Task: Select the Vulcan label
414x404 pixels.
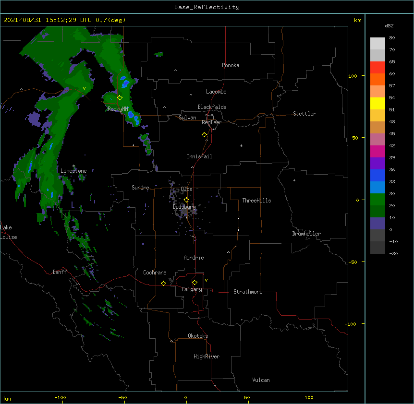Action: pos(261,380)
